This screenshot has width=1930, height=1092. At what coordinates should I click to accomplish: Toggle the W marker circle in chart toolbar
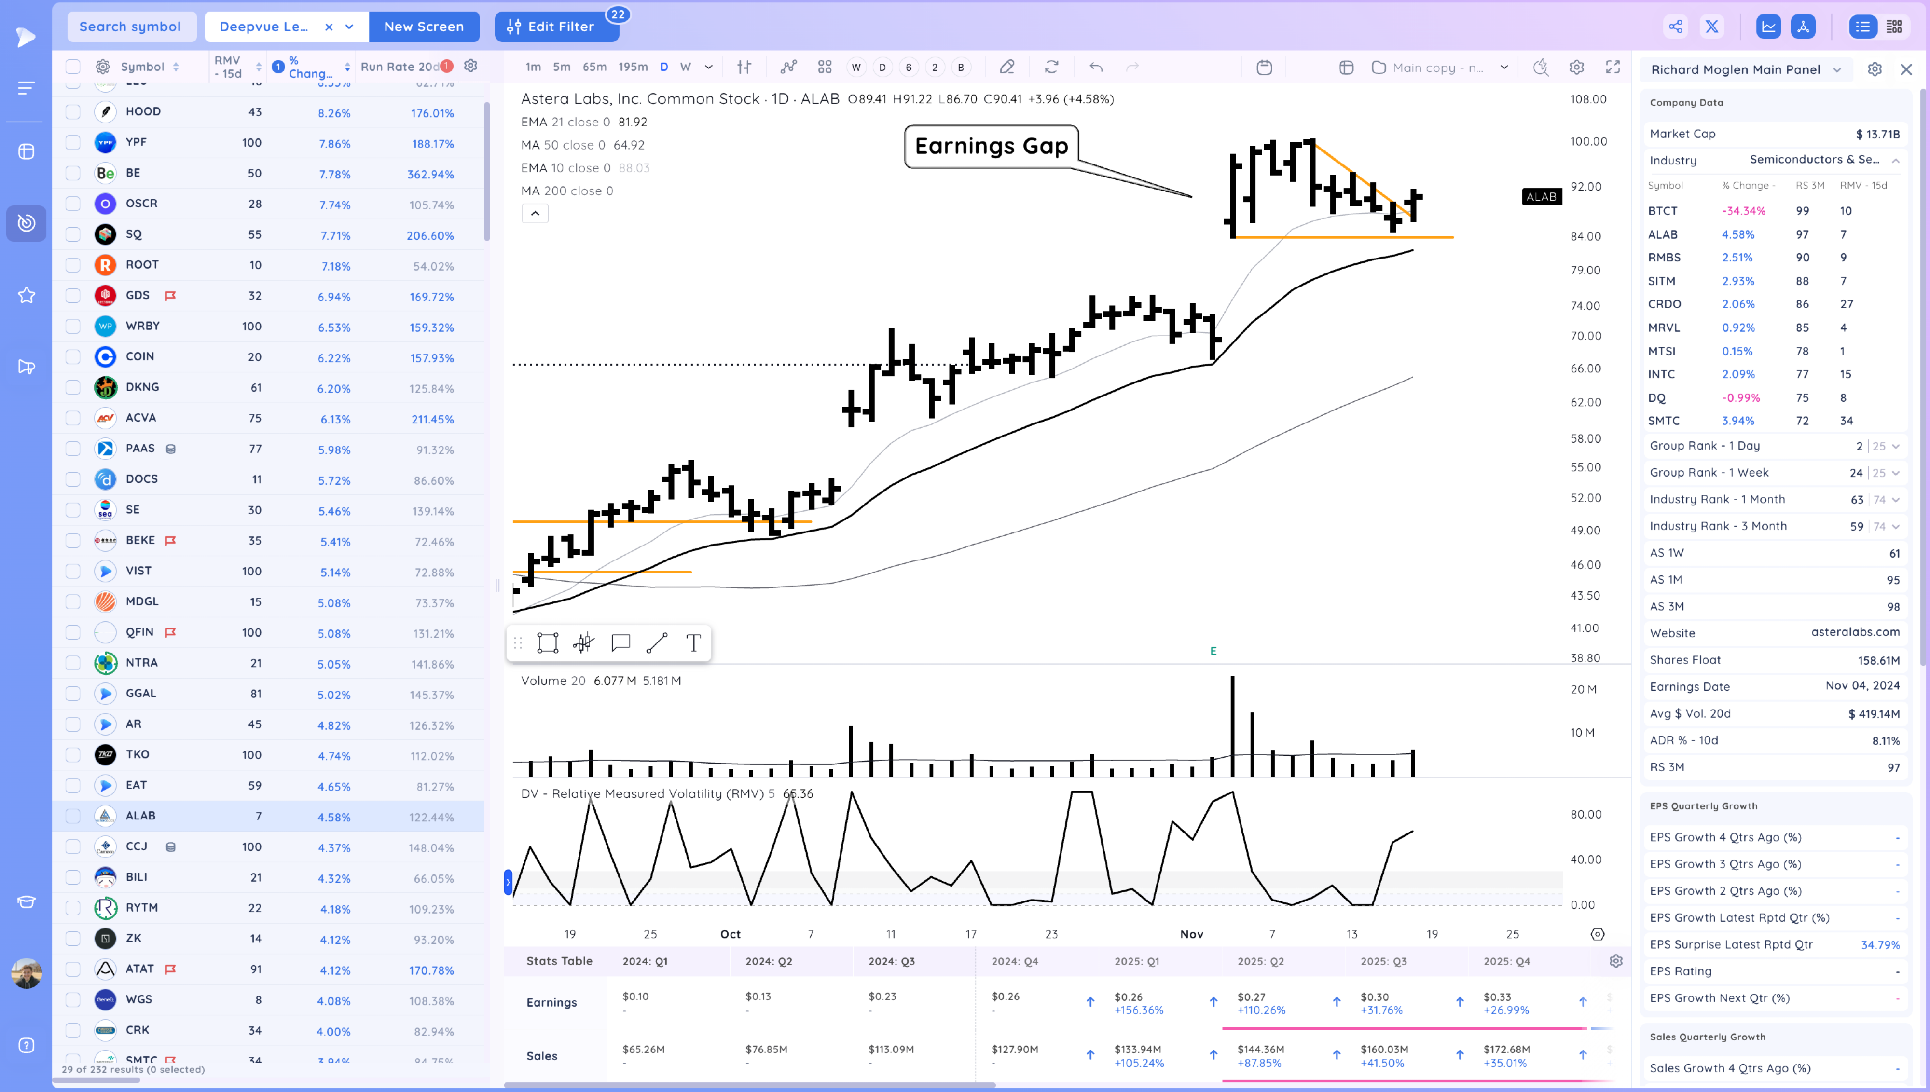[856, 68]
